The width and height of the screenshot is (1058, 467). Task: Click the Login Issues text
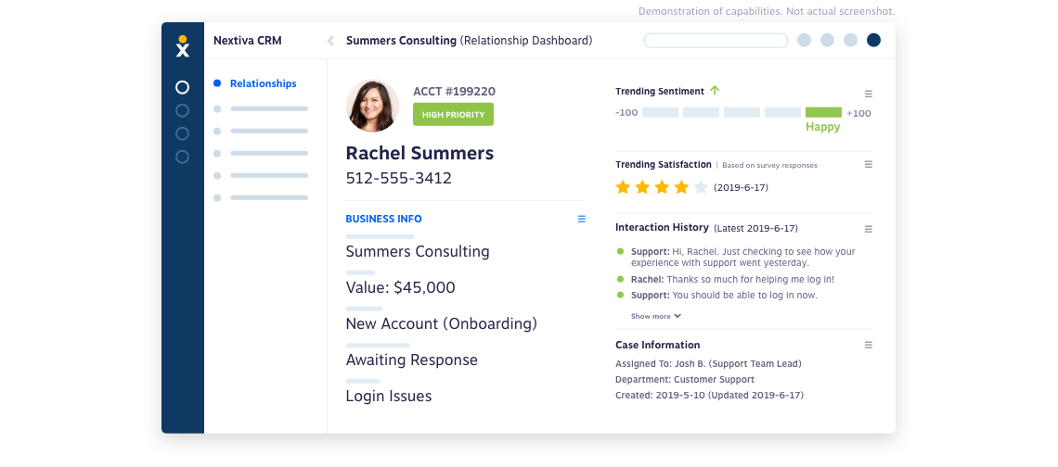(x=389, y=397)
